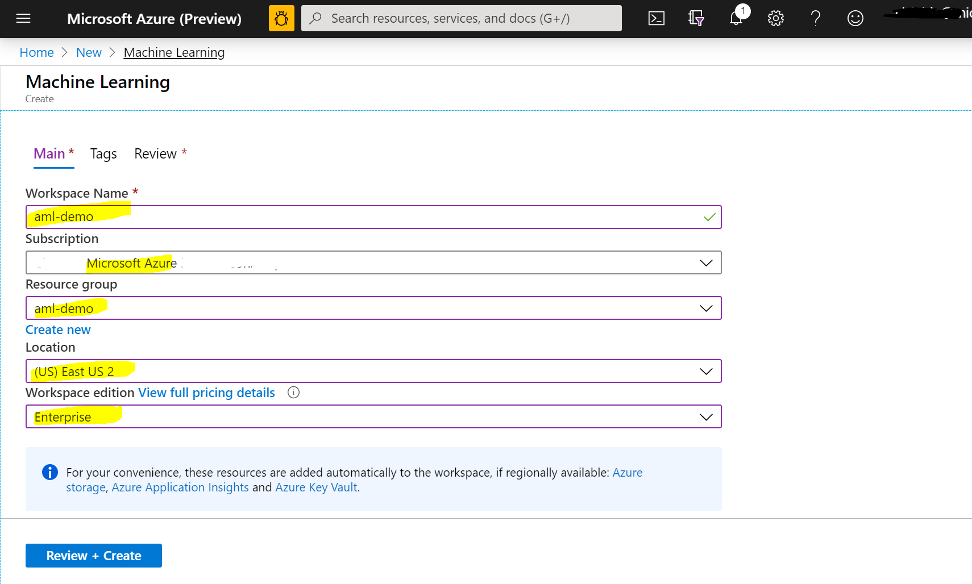Image resolution: width=972 pixels, height=584 pixels.
Task: Click the pricing details info icon
Action: click(293, 393)
